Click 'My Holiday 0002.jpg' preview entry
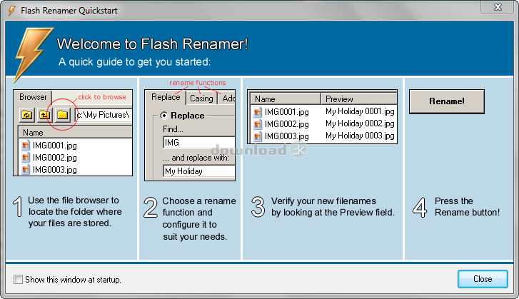The image size is (519, 299). click(x=360, y=123)
